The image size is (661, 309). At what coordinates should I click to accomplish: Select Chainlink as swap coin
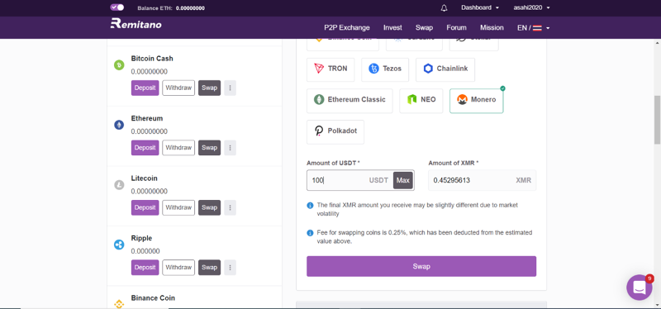click(445, 69)
